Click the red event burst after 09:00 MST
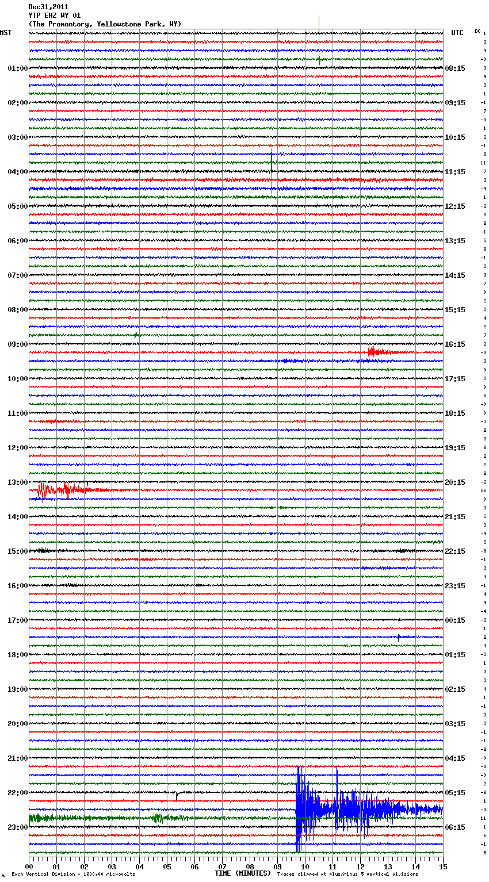This screenshot has width=489, height=882. (388, 352)
